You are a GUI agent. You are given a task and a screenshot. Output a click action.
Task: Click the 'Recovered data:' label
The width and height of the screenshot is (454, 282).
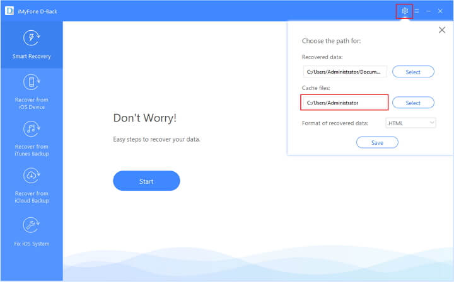322,57
